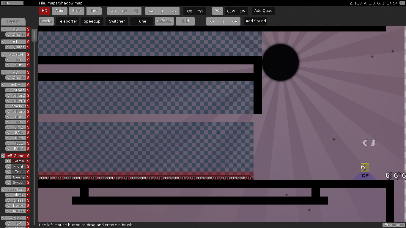The image size is (406, 228).
Task: Add a new sound to the map
Action: [255, 21]
